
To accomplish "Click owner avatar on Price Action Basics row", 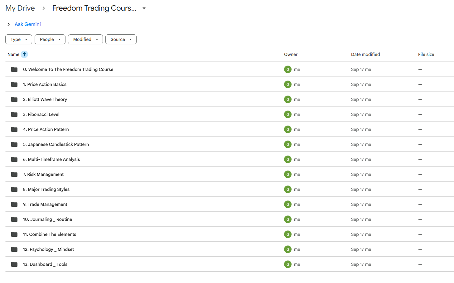I will [x=287, y=84].
